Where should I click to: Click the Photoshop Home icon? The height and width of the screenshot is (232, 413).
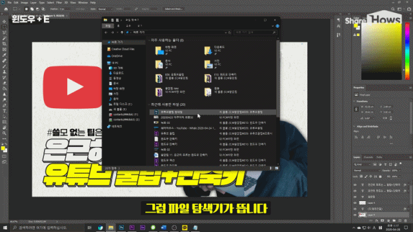click(6, 9)
